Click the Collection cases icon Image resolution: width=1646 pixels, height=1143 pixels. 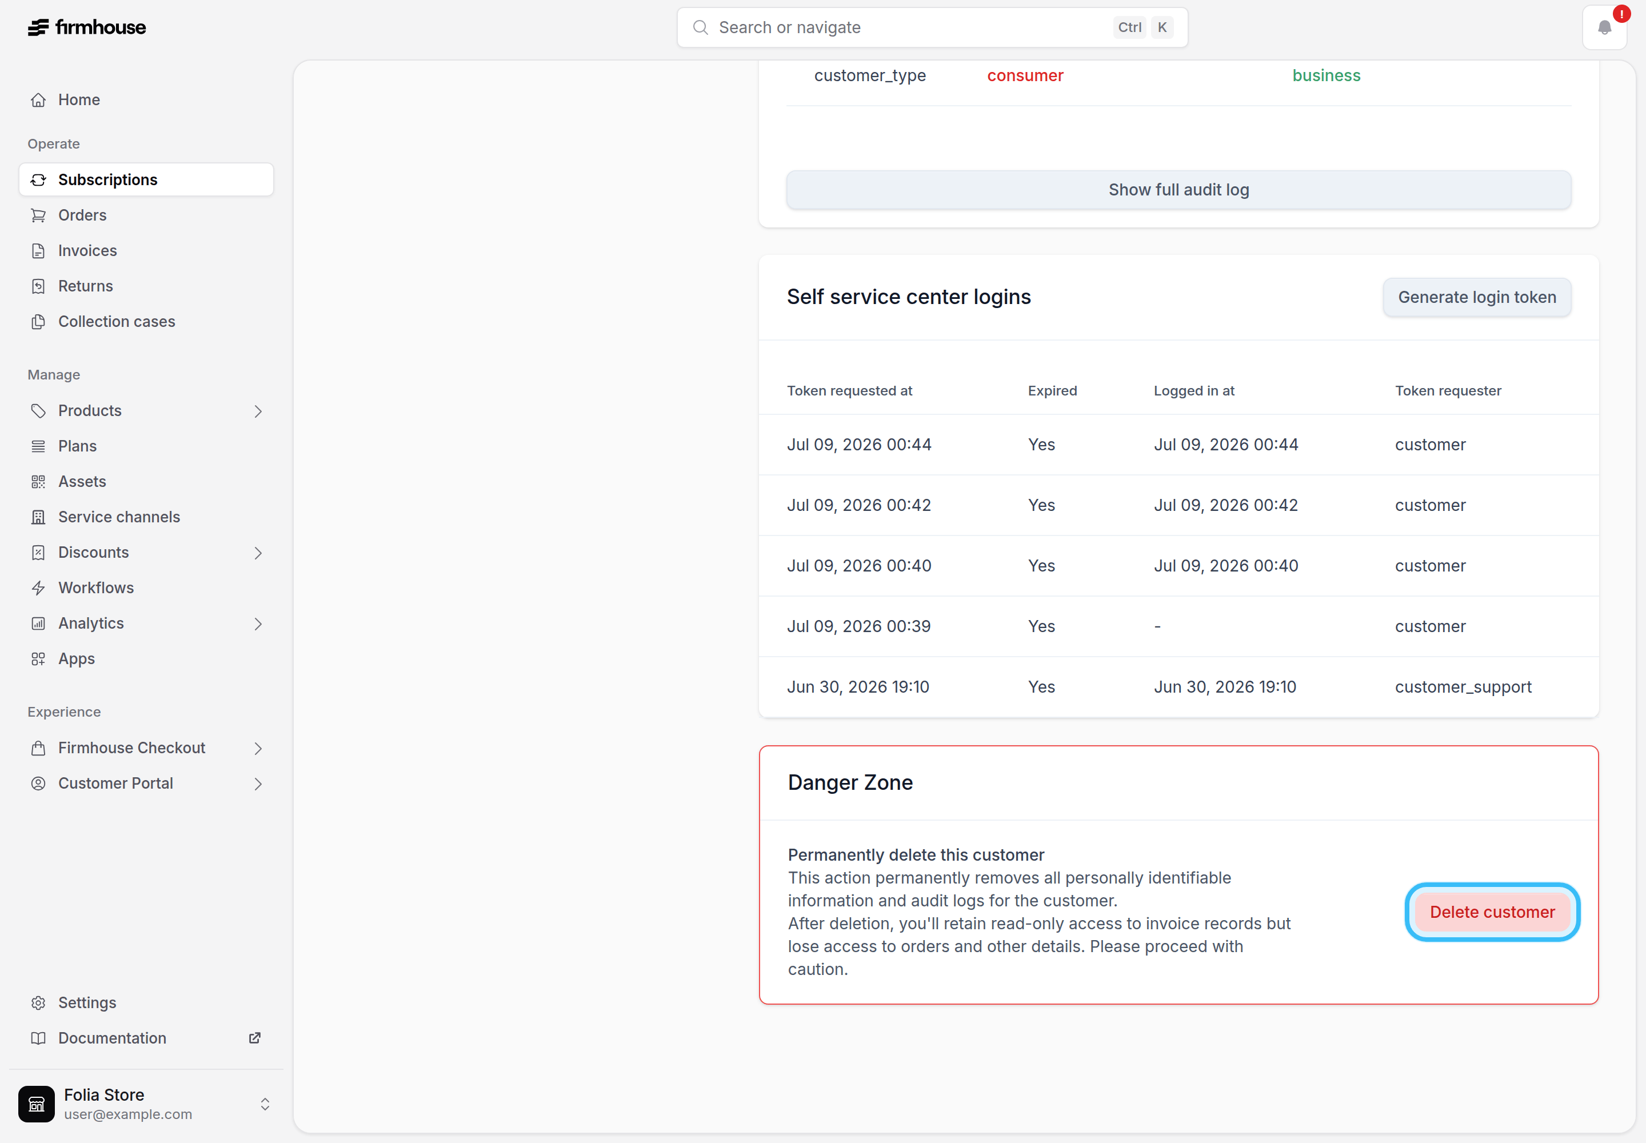click(39, 322)
